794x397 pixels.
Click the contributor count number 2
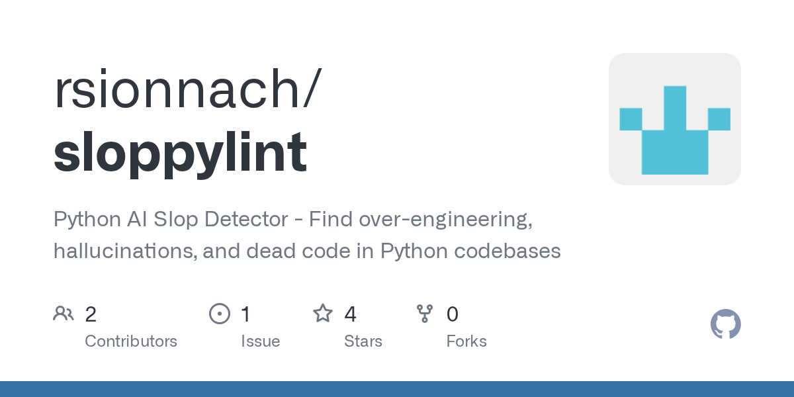tap(91, 314)
